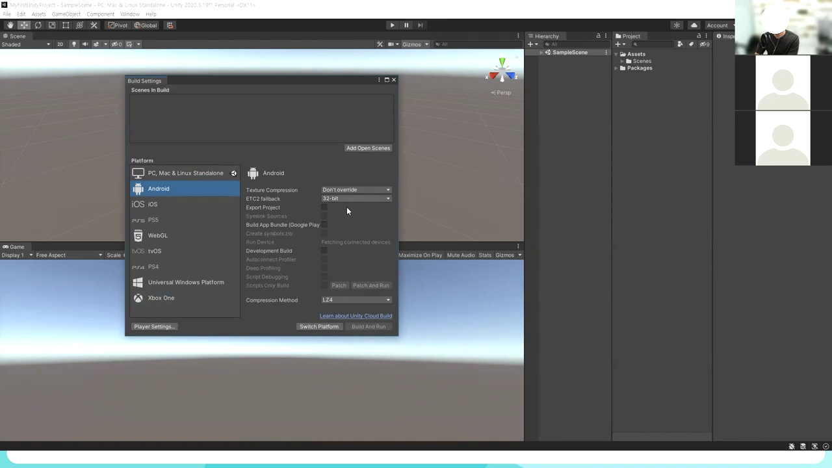Toggle the scene grid icon
832x468 pixels.
[x=129, y=44]
